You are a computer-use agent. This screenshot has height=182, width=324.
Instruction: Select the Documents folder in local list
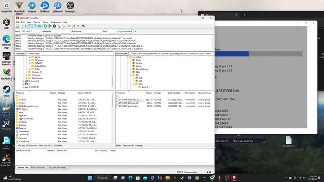pyautogui.click(x=22, y=131)
